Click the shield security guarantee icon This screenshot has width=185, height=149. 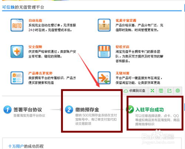tap(17, 51)
